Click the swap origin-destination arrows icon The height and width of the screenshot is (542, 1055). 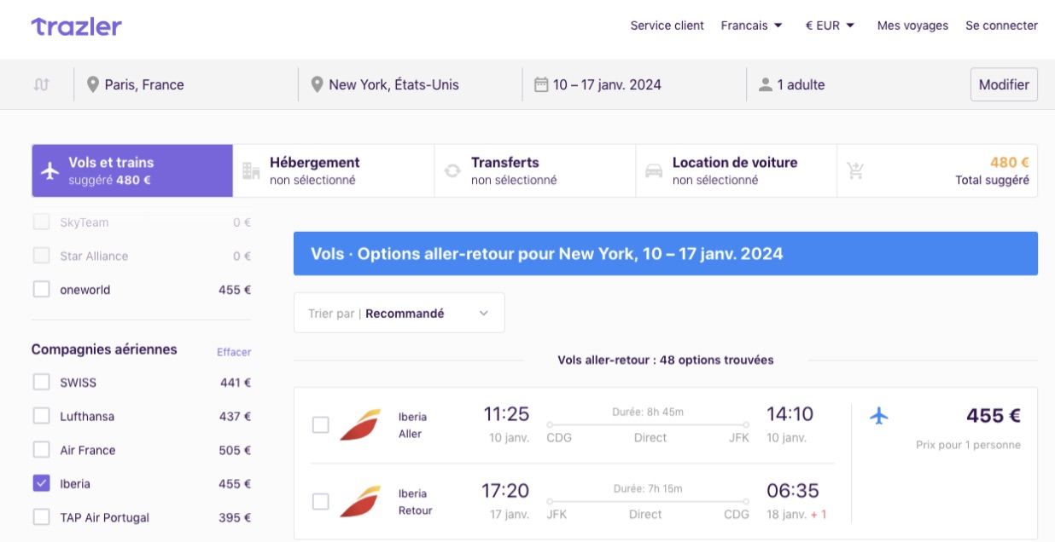point(41,84)
